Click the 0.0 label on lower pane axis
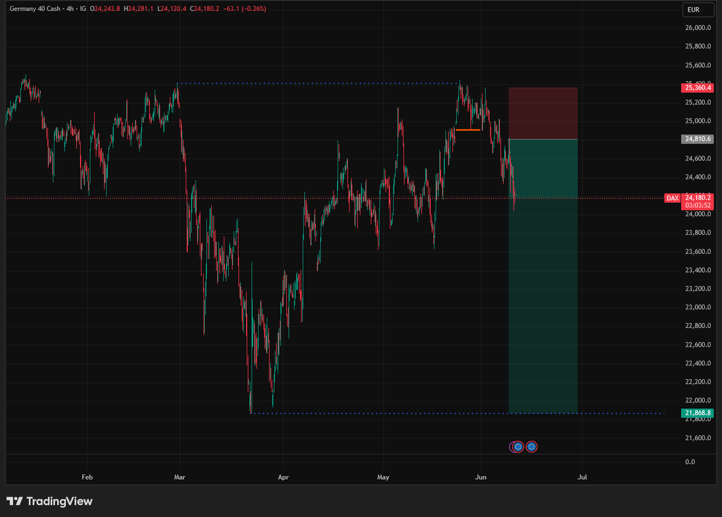 [x=690, y=462]
